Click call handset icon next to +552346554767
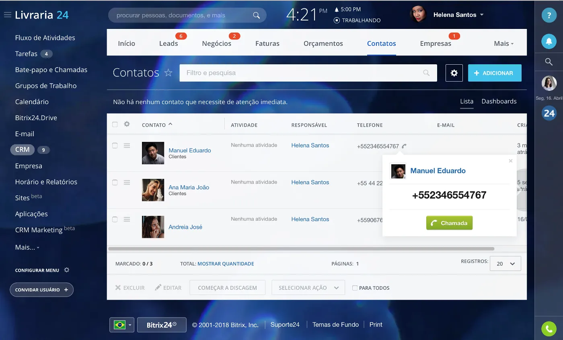This screenshot has height=340, width=563. (404, 146)
